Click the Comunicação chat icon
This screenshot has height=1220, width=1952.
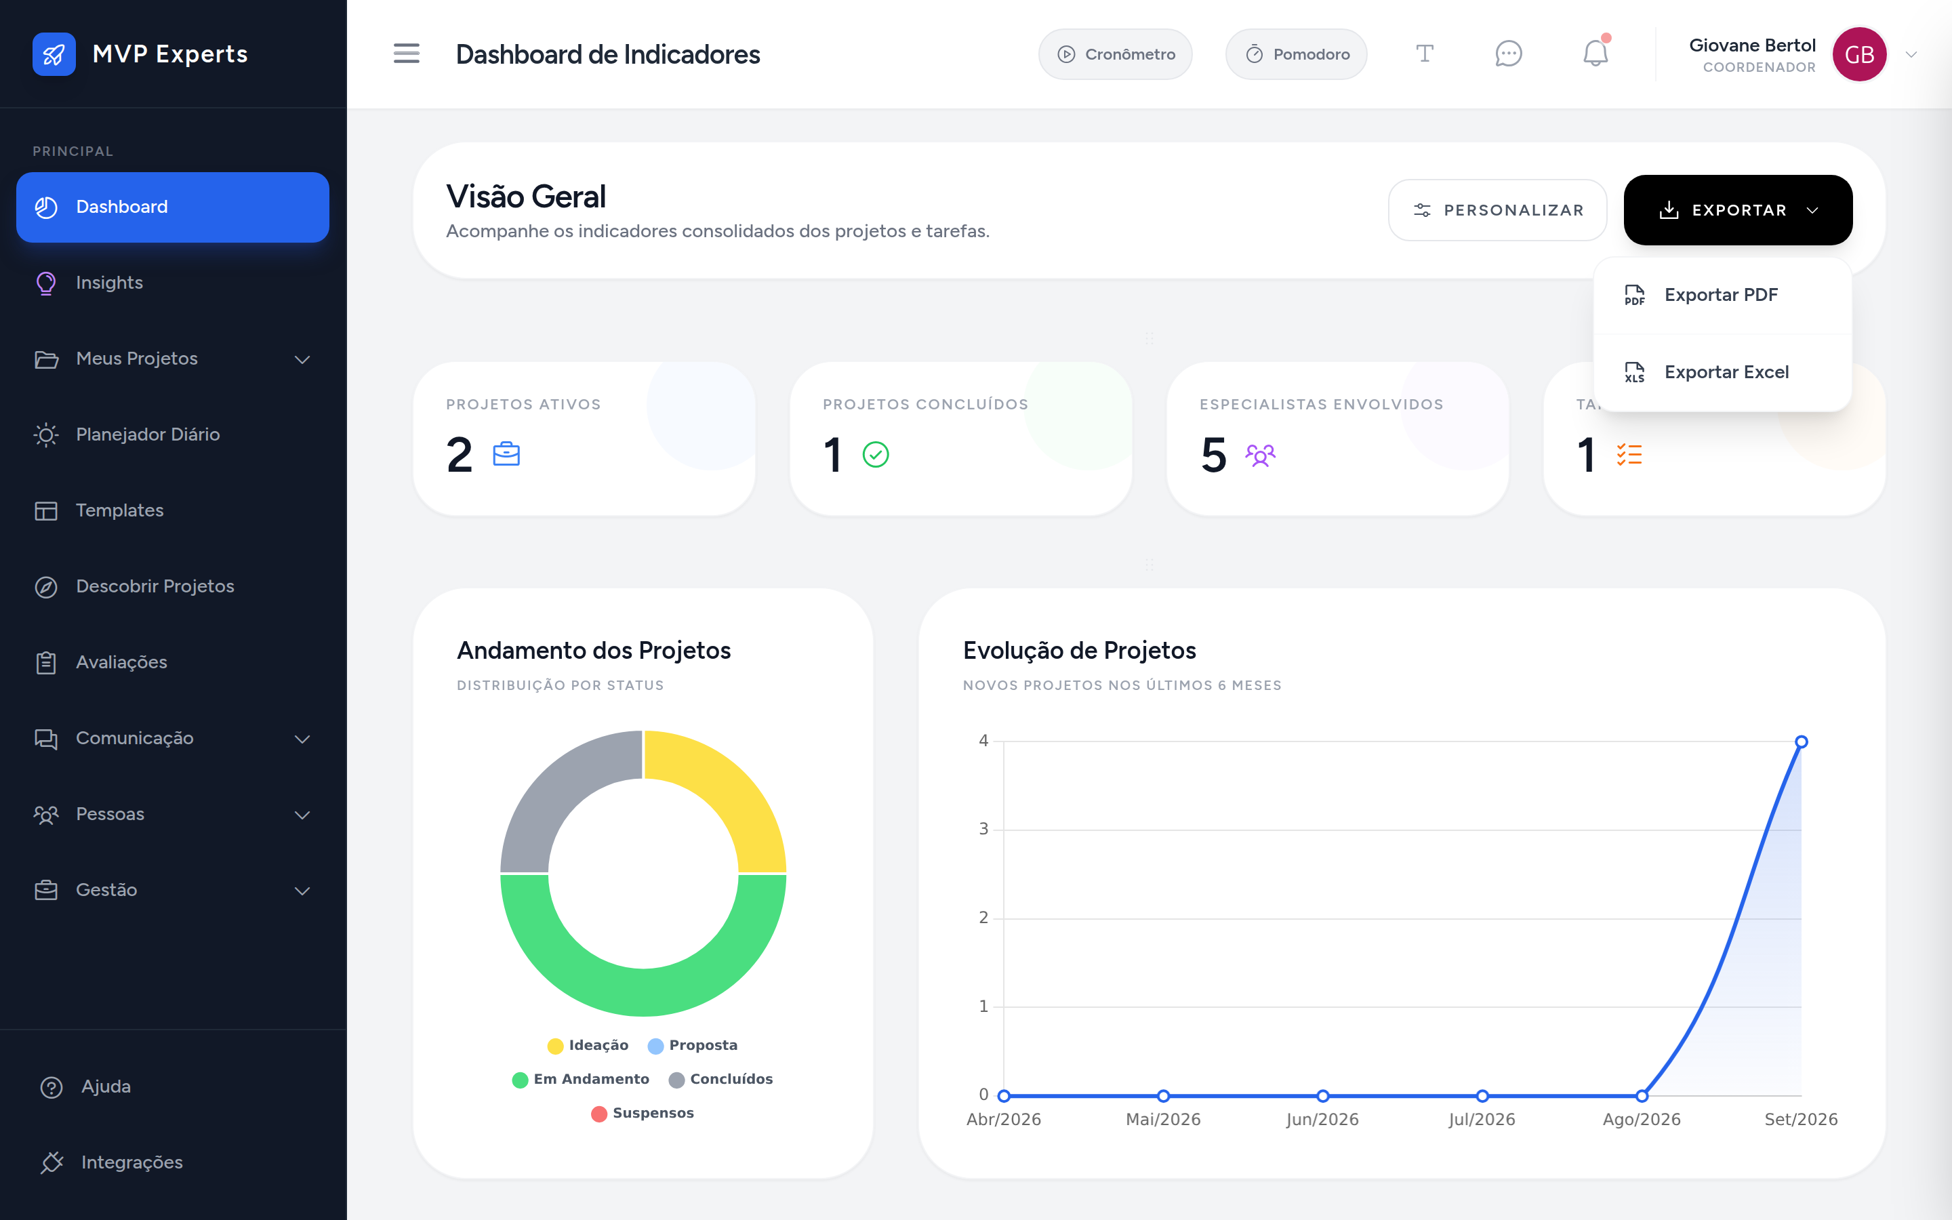click(46, 738)
